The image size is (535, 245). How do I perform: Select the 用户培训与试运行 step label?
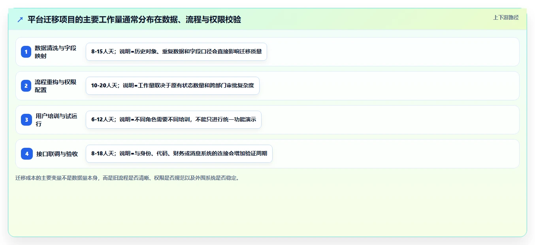(x=57, y=120)
